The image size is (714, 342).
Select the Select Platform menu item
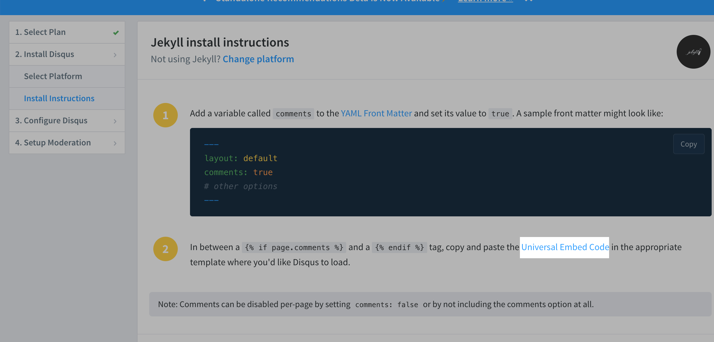point(53,76)
